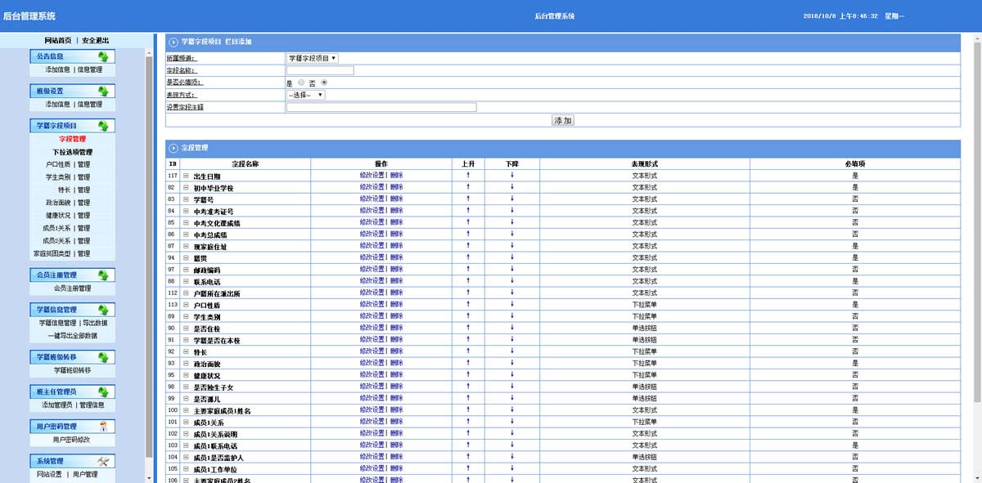Select the 否 radio button for 是否必填项
982x483 pixels.
[x=324, y=83]
